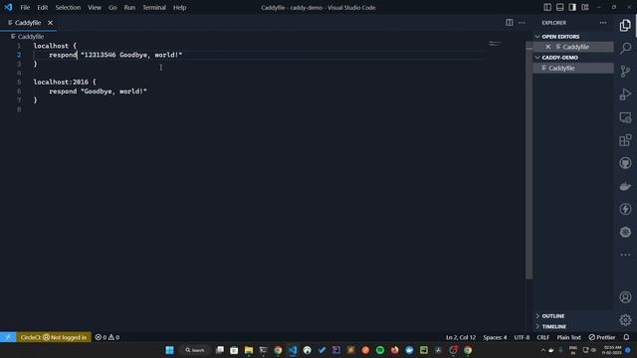This screenshot has height=358, width=637.
Task: Open the Extensions view
Action: coord(625,140)
